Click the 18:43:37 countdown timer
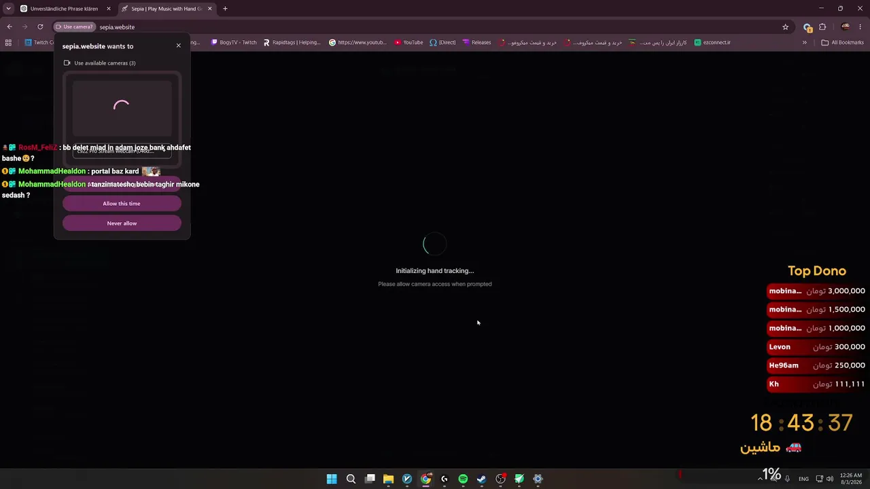Viewport: 870px width, 489px height. (801, 423)
